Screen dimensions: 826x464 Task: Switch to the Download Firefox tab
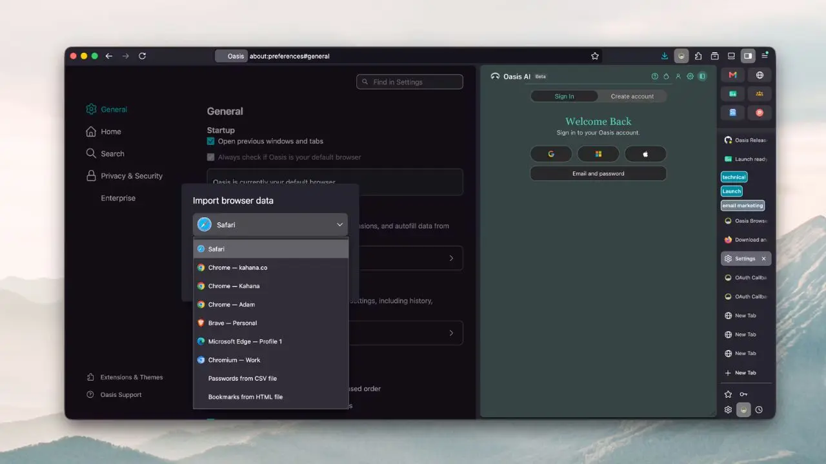point(746,240)
